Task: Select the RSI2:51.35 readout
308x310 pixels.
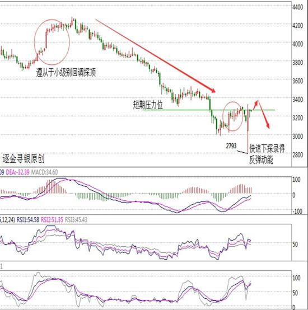Action: (x=52, y=220)
